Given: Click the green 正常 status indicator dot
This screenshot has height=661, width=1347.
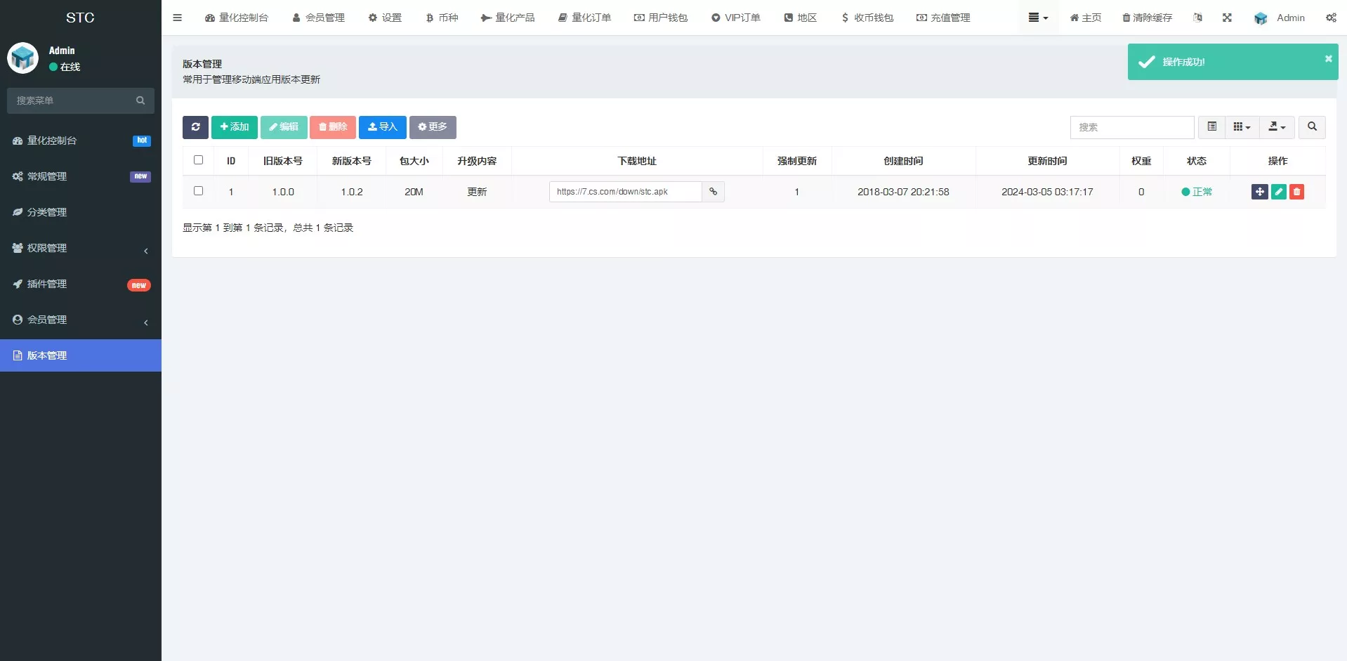Looking at the screenshot, I should tap(1186, 191).
